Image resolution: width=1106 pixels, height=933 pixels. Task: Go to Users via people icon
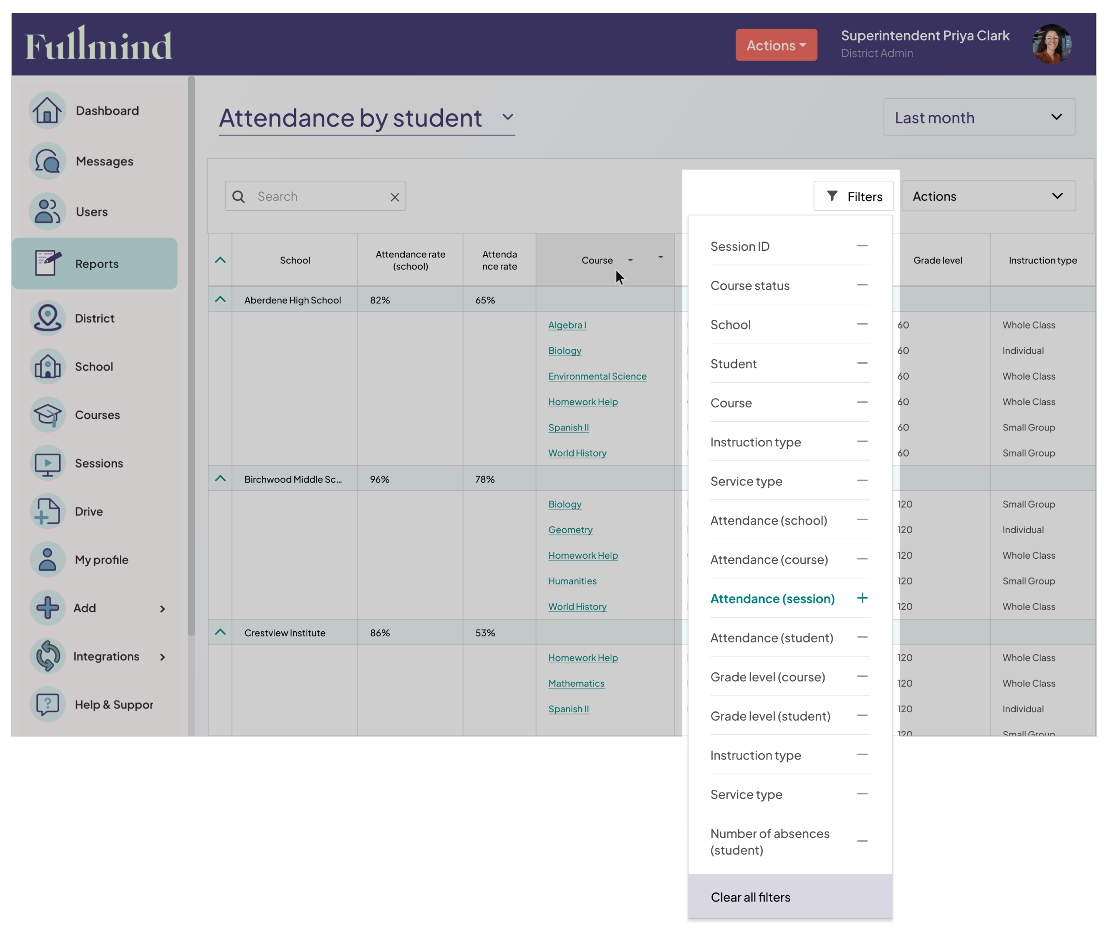[48, 211]
